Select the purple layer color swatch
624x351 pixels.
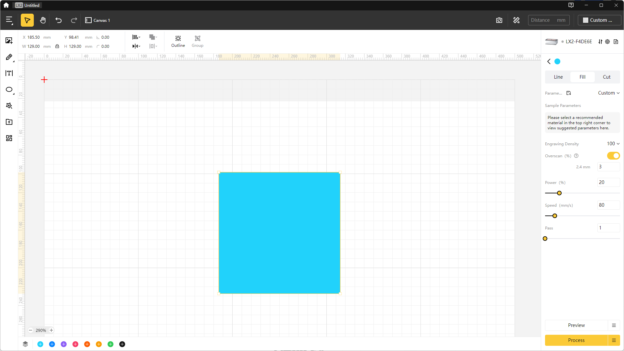64,344
